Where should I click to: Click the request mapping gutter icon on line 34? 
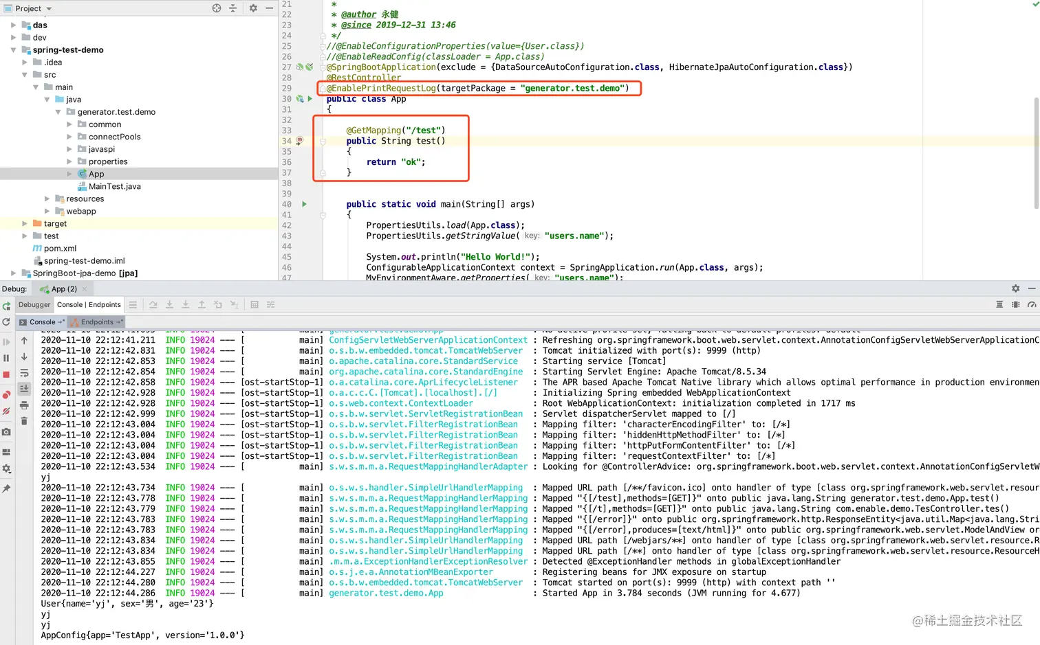click(300, 141)
